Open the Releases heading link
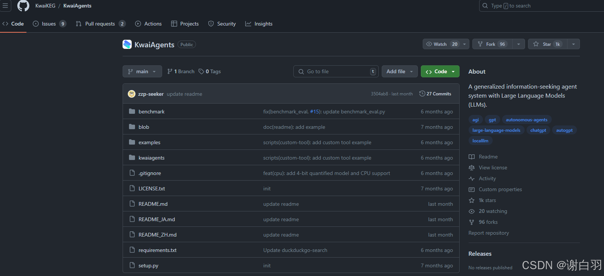 click(x=480, y=254)
